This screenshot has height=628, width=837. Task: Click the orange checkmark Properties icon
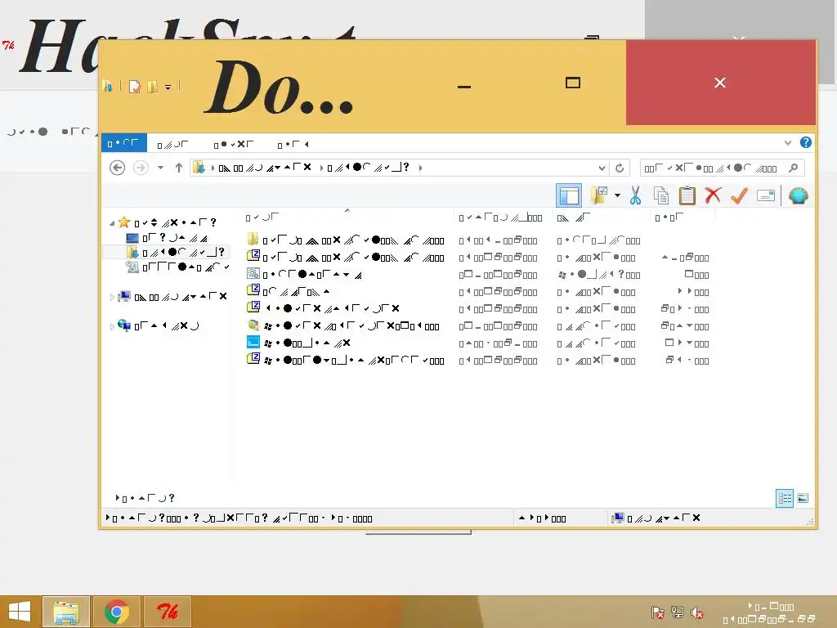tap(739, 195)
